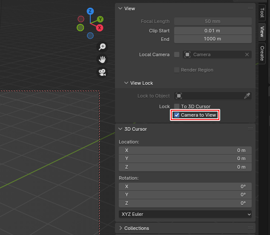Image resolution: width=270 pixels, height=235 pixels.
Task: Switch to the Tool sidebar tab
Action: click(x=262, y=12)
